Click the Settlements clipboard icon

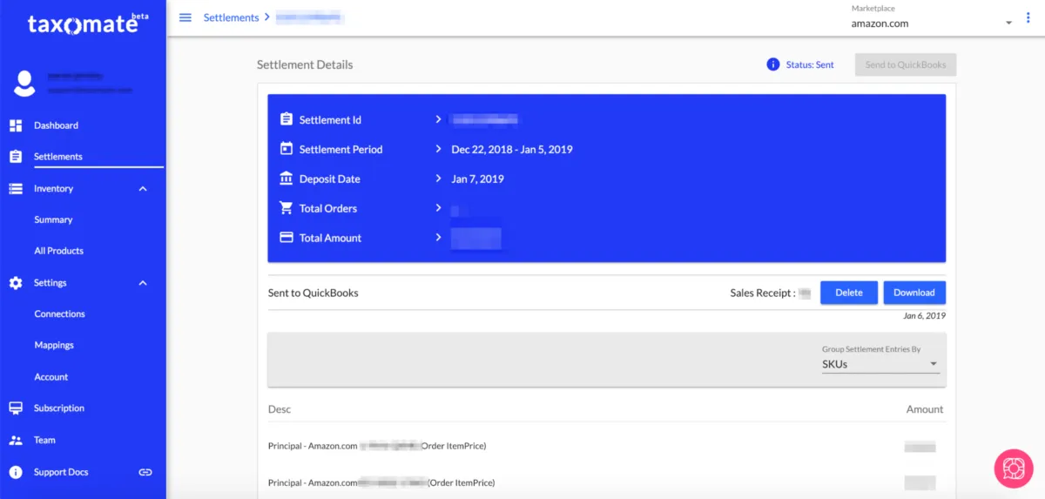16,157
